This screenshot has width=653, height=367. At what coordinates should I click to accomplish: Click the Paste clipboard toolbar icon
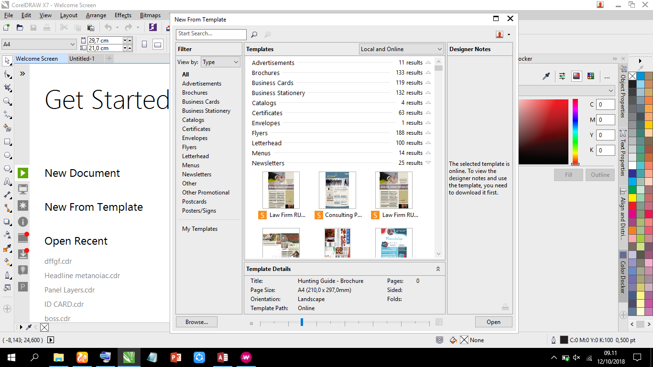(90, 28)
